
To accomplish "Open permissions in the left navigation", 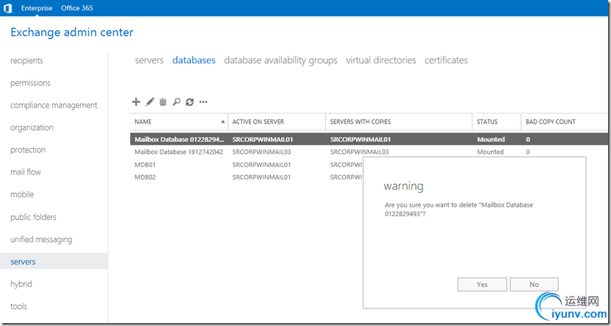I will [30, 83].
